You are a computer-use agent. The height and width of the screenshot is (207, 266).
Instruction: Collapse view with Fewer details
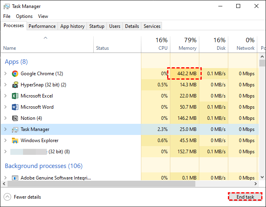pyautogui.click(x=23, y=197)
